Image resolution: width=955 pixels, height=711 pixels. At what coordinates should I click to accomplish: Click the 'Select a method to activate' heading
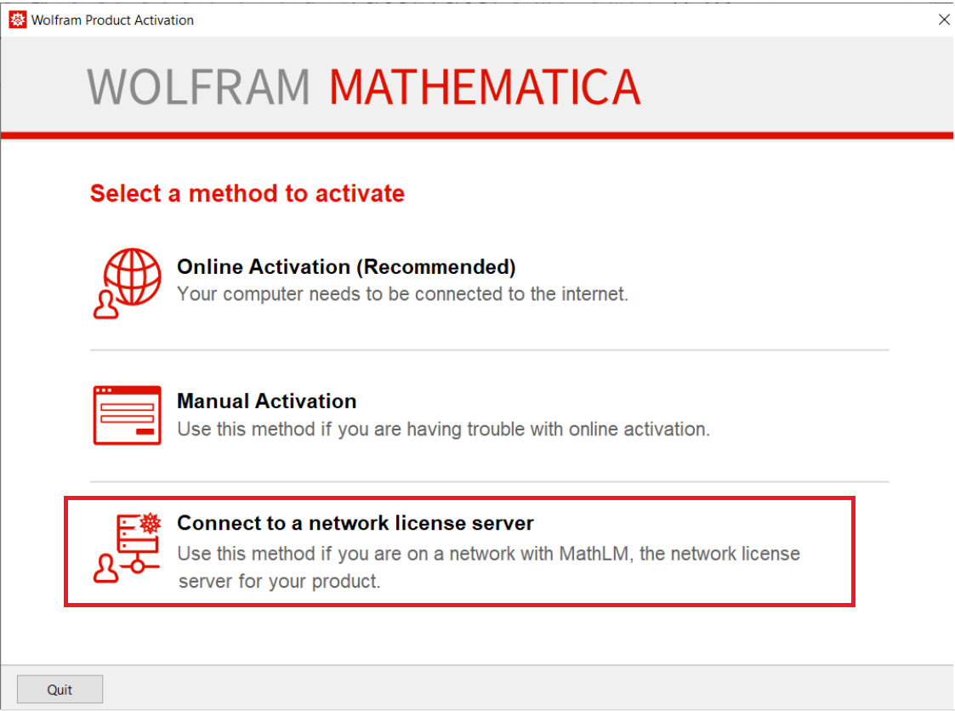pyautogui.click(x=247, y=193)
